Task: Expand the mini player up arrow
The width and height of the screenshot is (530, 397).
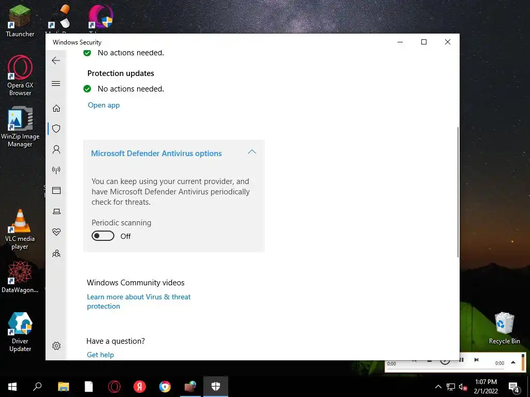Action: [513, 362]
